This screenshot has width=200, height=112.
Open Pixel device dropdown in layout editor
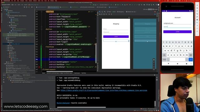coord(109,12)
